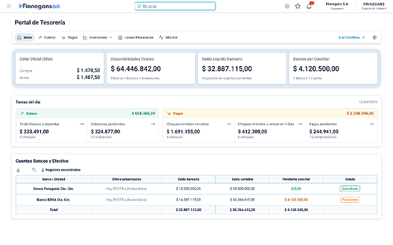Open the Cobros tab
This screenshot has width=393, height=245.
(47, 37)
